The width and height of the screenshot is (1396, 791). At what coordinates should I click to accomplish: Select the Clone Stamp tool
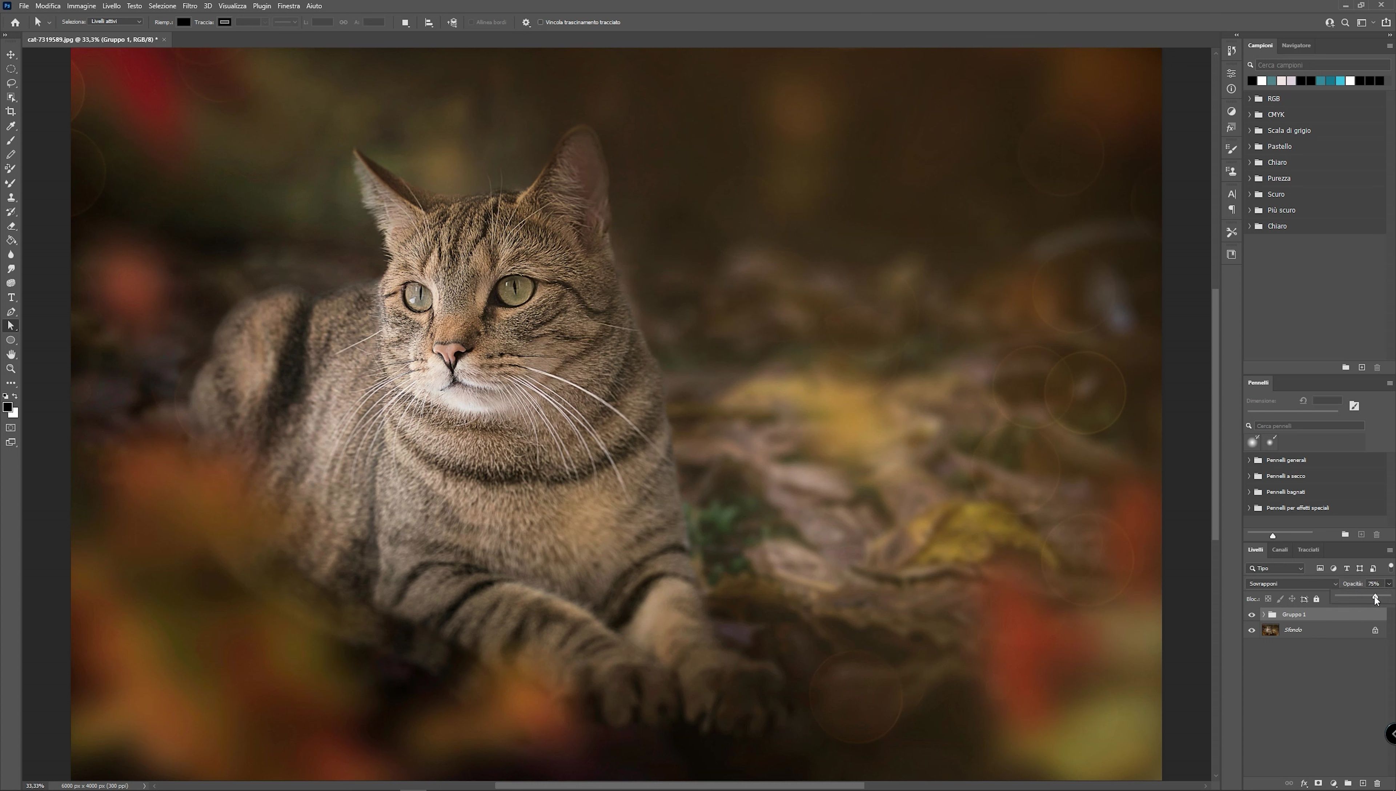click(x=11, y=197)
